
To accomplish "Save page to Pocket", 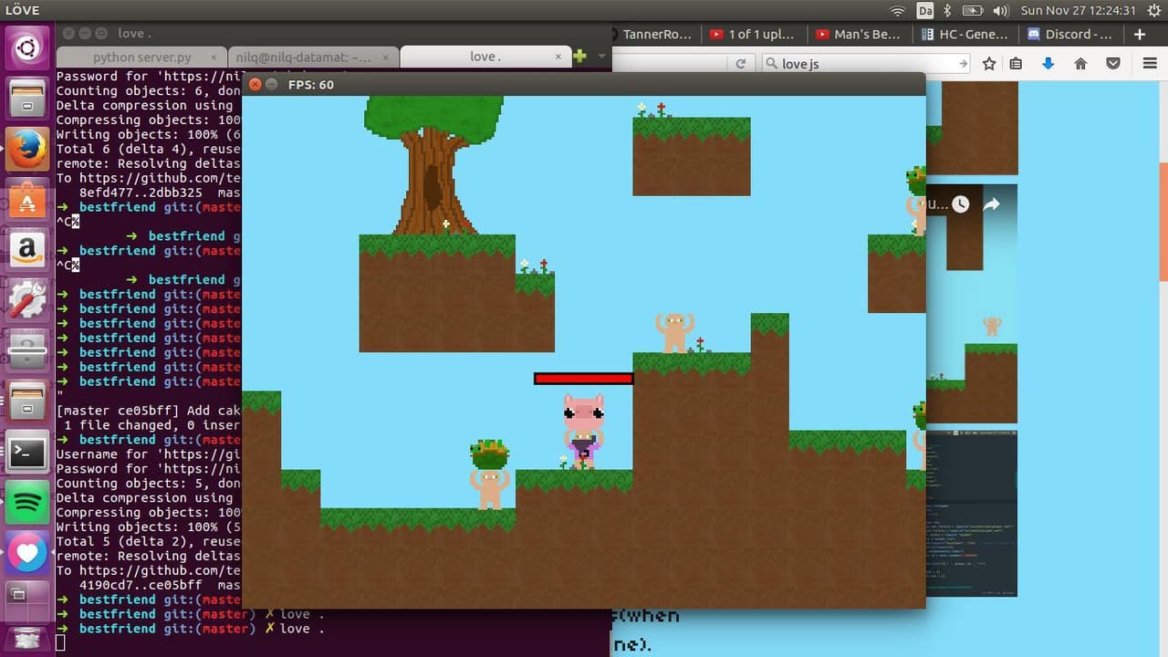I will point(1113,64).
